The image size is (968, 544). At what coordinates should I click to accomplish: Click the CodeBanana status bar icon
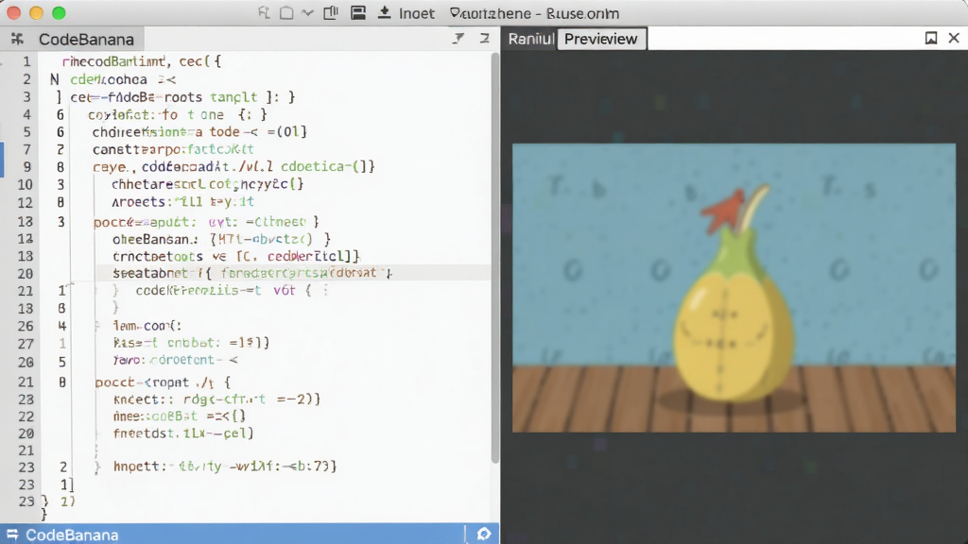pyautogui.click(x=12, y=535)
